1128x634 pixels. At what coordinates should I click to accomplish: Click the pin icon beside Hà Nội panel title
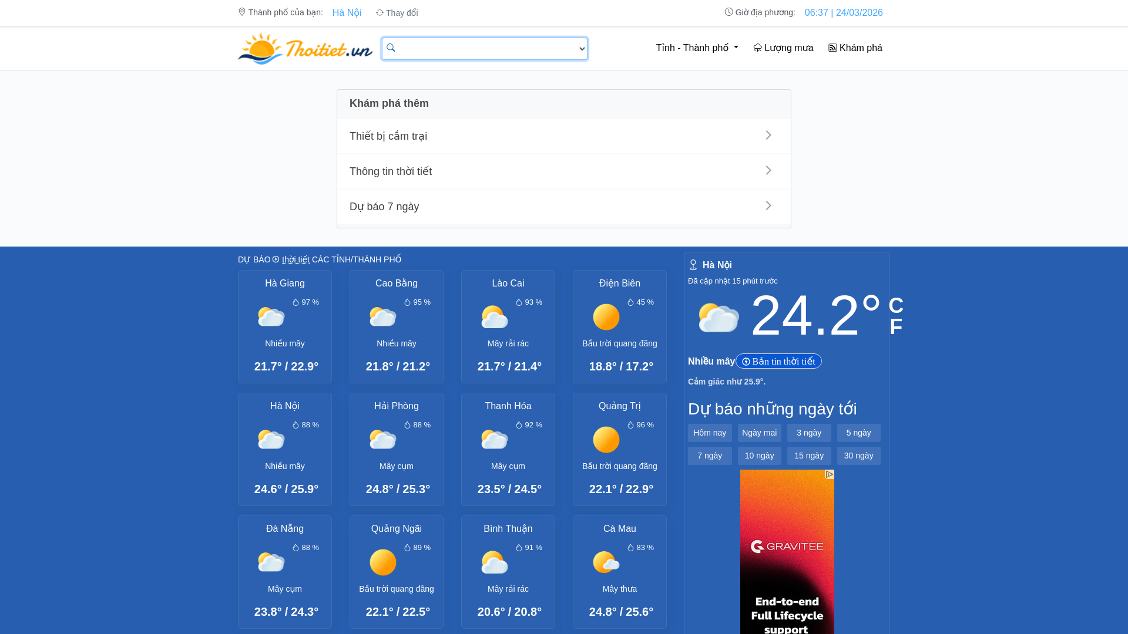tap(693, 265)
